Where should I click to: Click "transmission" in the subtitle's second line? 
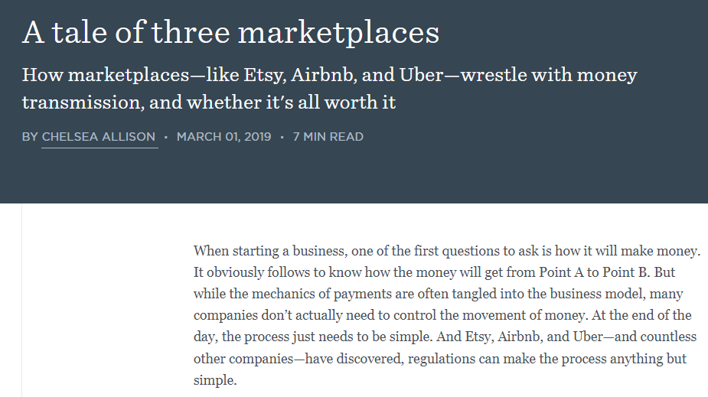click(x=77, y=102)
